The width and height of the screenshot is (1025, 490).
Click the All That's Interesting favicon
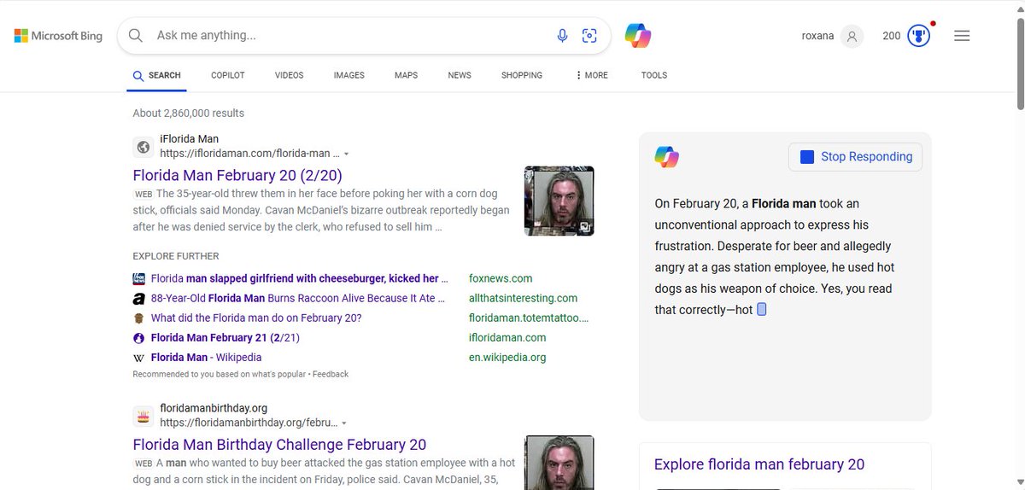139,299
